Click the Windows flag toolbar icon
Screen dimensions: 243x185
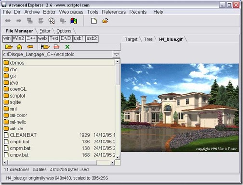coord(74,21)
